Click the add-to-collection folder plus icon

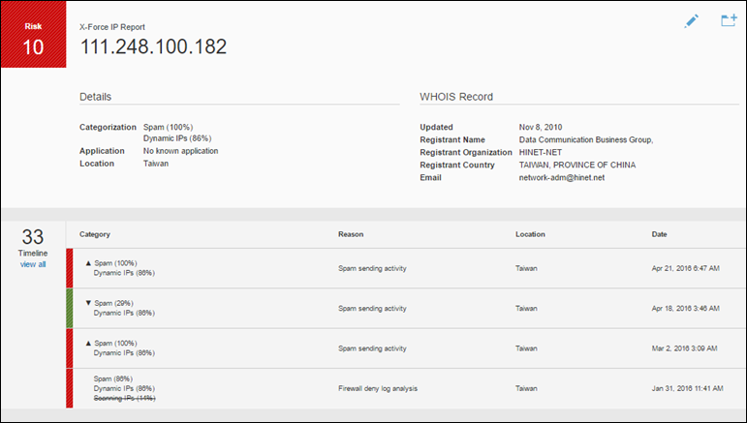[729, 20]
